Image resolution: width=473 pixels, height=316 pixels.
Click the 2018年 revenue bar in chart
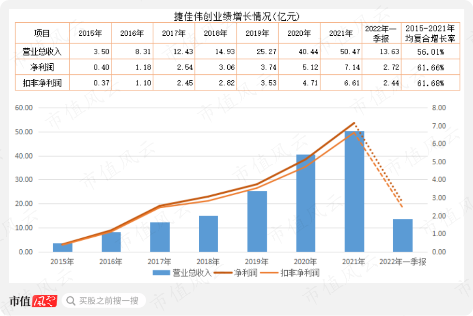tap(208, 234)
